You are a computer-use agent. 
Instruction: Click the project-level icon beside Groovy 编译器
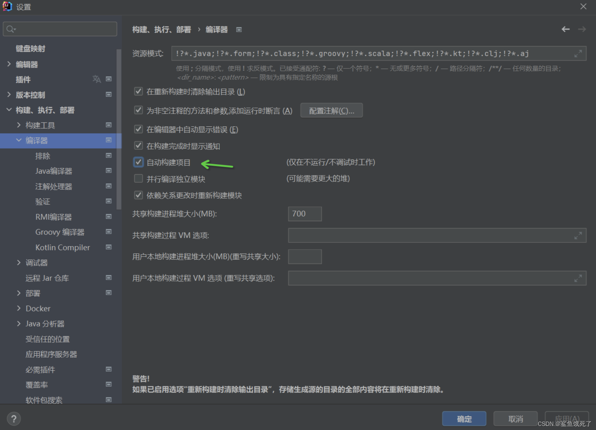pos(109,232)
